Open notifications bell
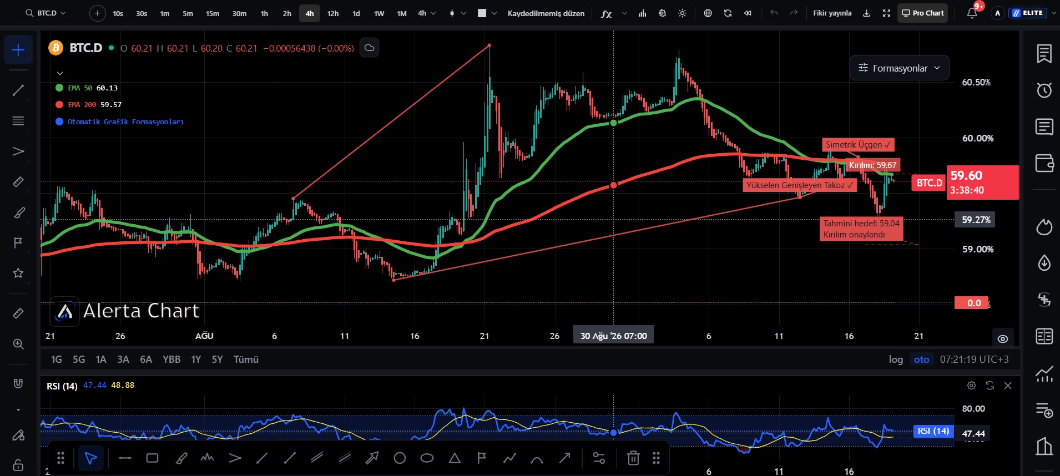Screen dimensions: 1060x476 [x=972, y=13]
